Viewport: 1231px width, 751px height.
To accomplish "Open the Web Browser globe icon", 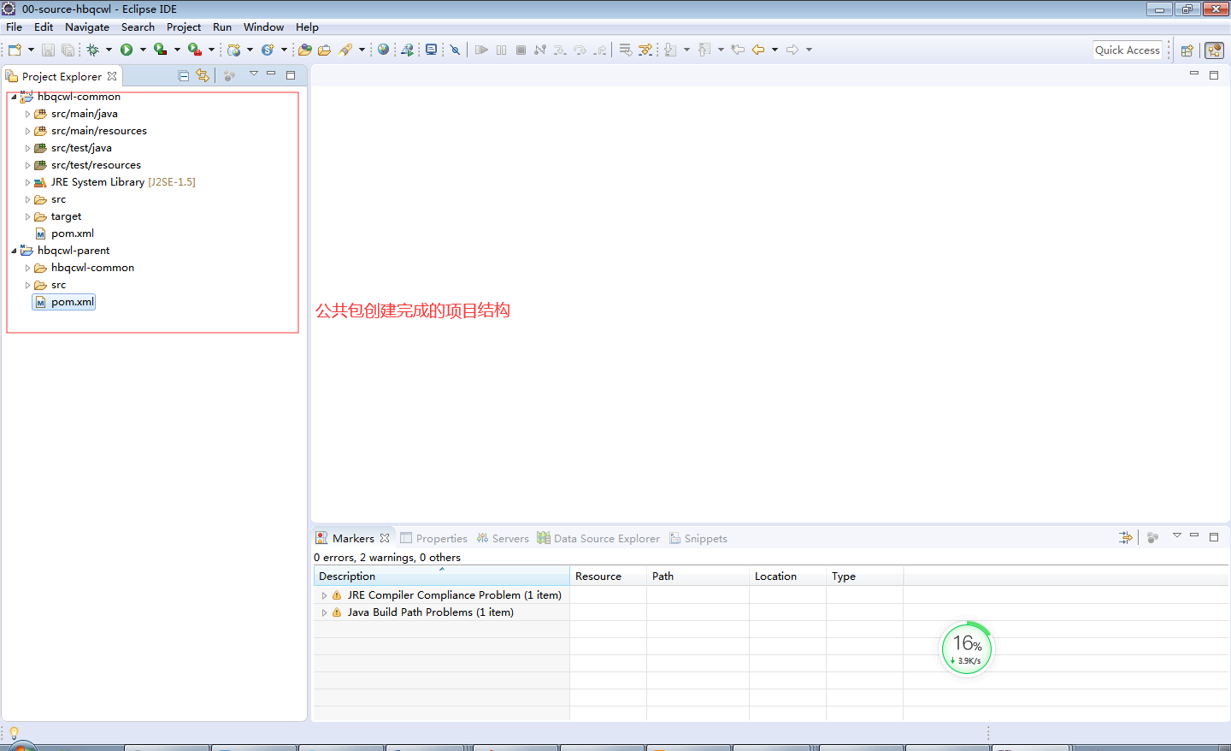I will [383, 50].
